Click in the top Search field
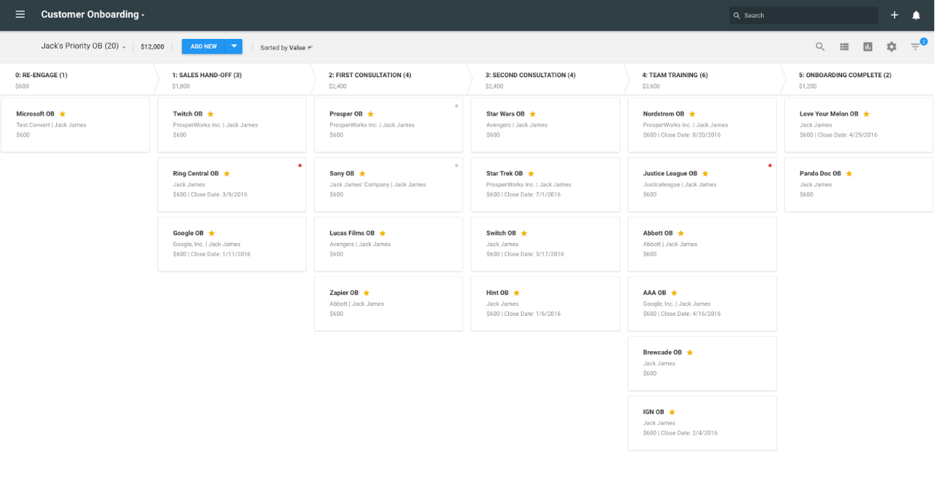 click(804, 15)
